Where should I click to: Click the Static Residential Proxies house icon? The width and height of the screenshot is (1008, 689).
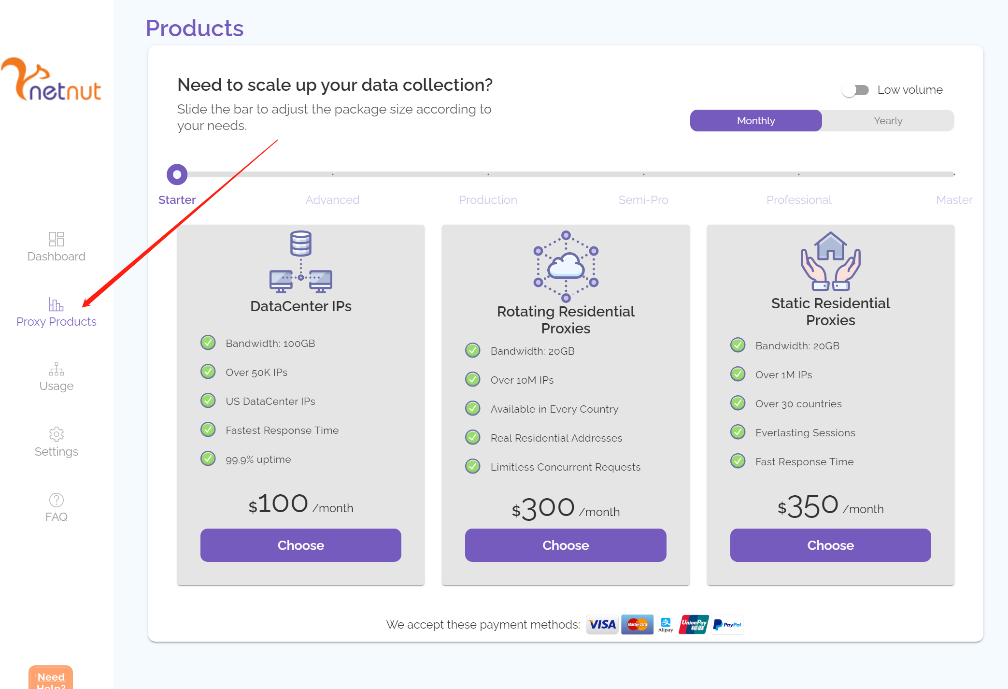pos(830,261)
